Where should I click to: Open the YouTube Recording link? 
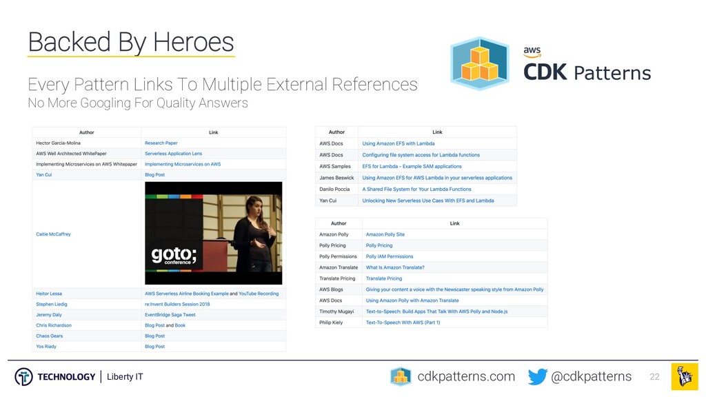coord(259,294)
